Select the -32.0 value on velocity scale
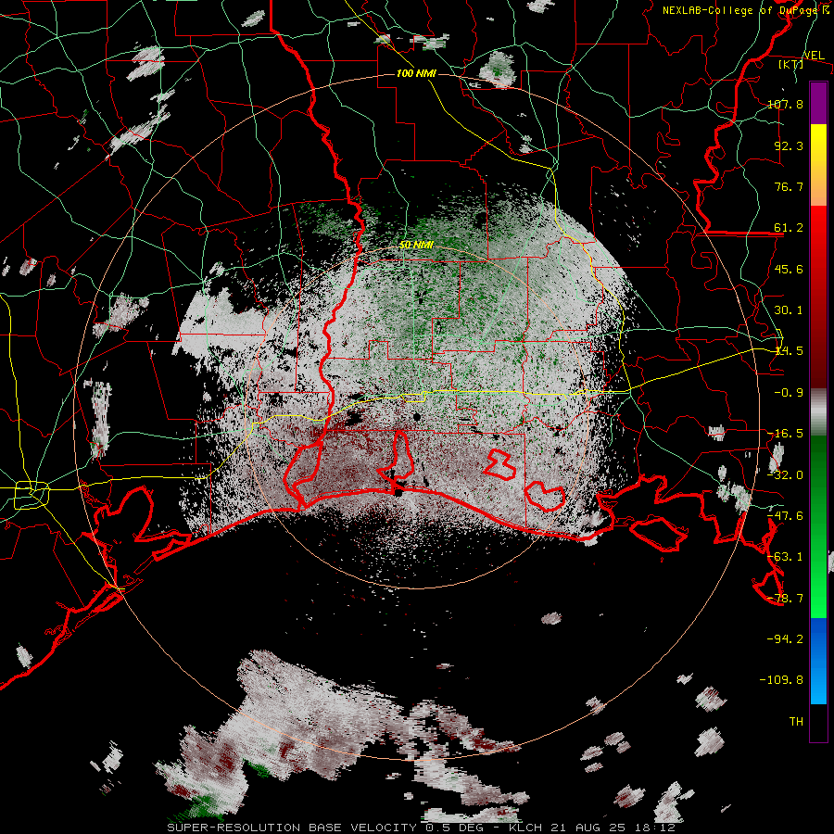Viewport: 834px width, 834px height. point(785,475)
